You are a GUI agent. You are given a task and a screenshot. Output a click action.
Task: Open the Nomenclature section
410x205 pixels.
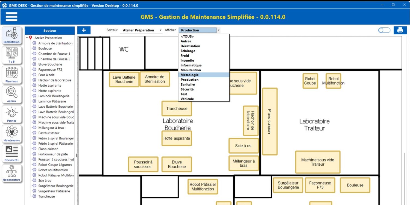click(x=11, y=173)
